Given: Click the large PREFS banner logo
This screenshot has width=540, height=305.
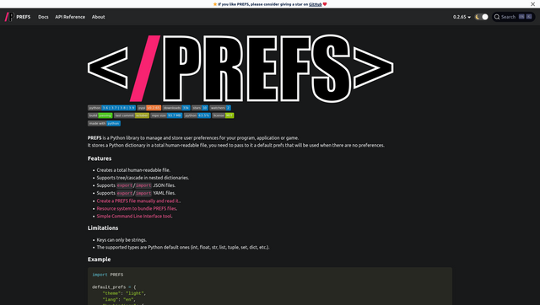Looking at the screenshot, I should (x=240, y=68).
